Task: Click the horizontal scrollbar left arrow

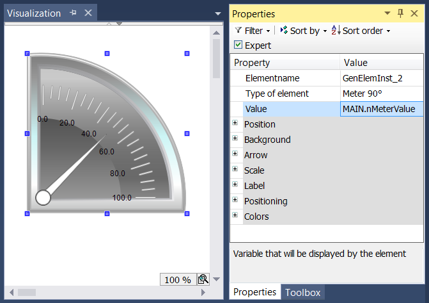Action: point(12,292)
